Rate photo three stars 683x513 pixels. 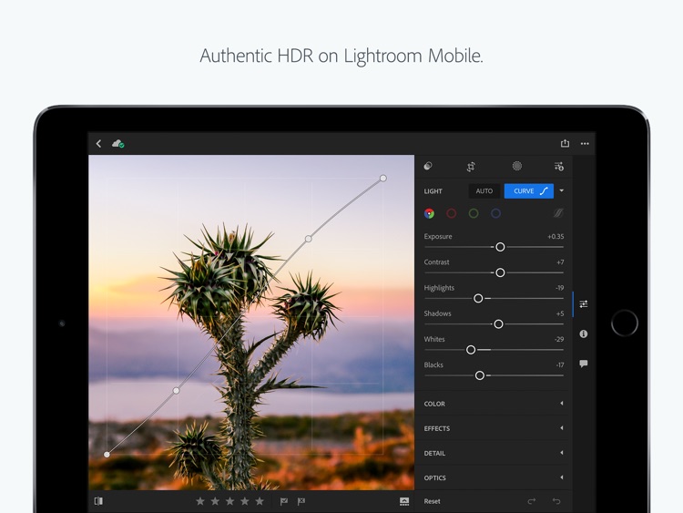pyautogui.click(x=230, y=501)
